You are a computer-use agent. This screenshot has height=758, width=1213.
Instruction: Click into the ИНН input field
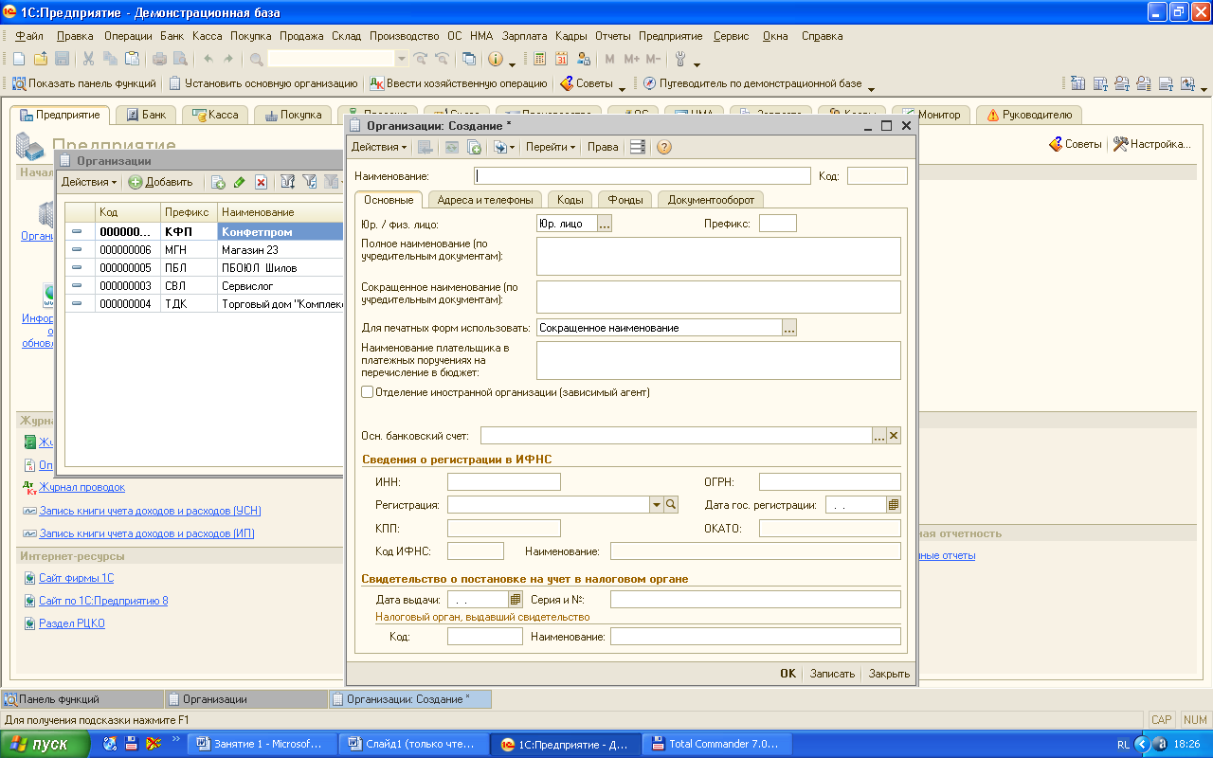coord(503,482)
